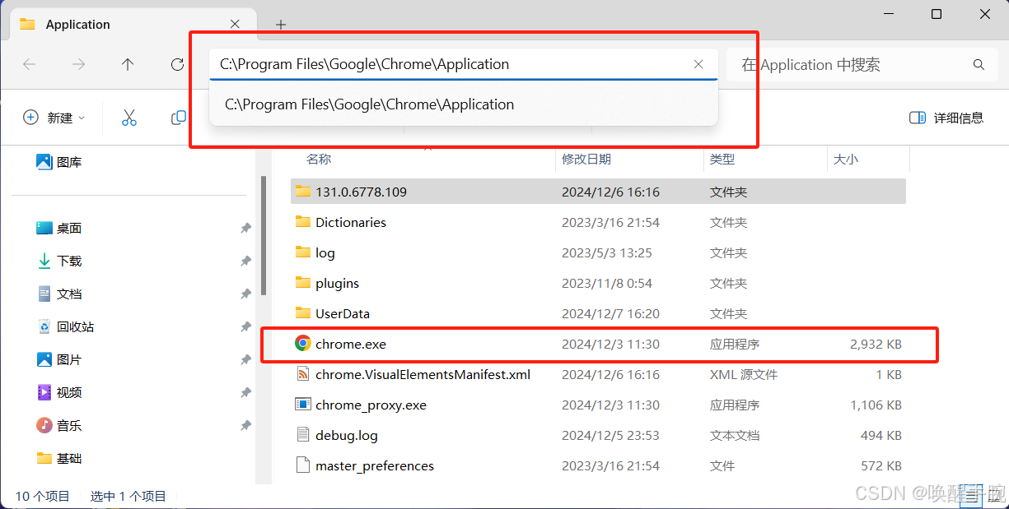Click the XML file icon
Viewport: 1009px width, 509px height.
[x=303, y=374]
